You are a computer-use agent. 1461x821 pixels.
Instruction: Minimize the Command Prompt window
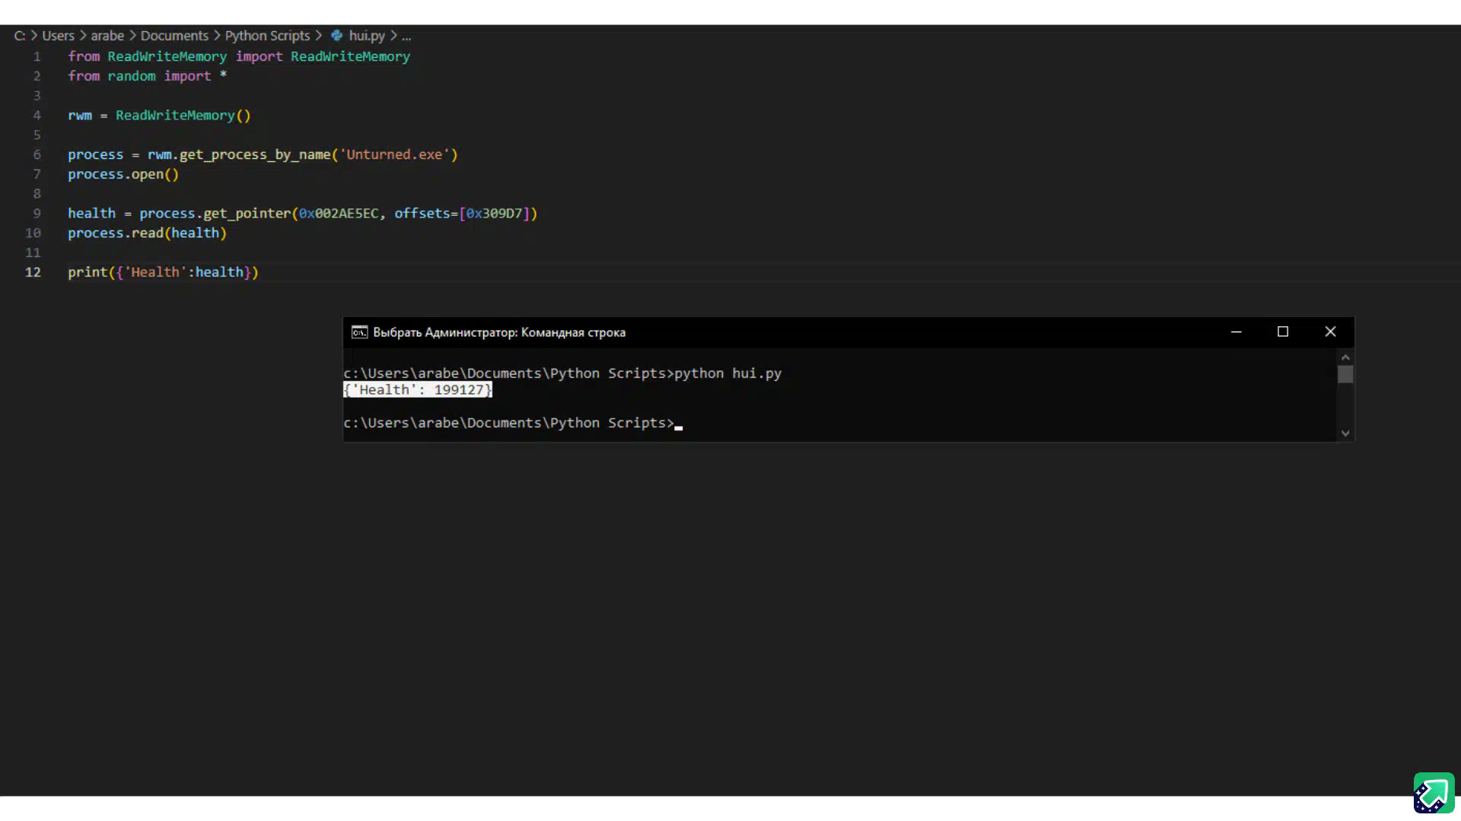(1237, 331)
